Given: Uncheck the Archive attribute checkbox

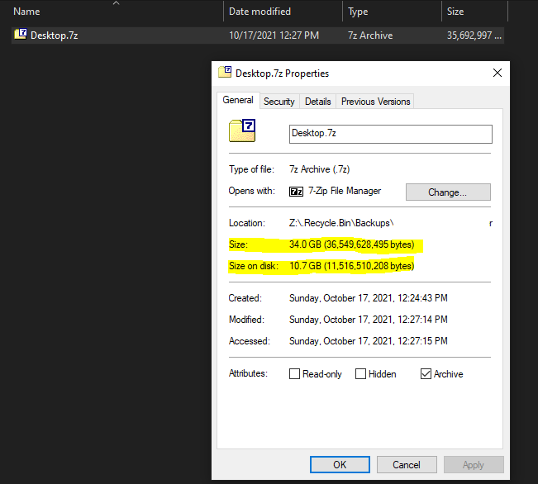Looking at the screenshot, I should click(x=426, y=373).
